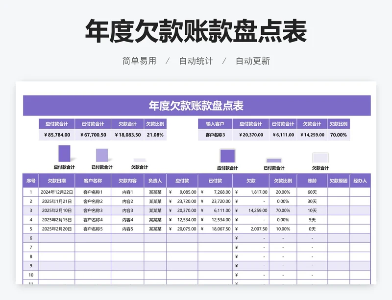
Task: Select the 负责人 column header
Action: tap(155, 181)
